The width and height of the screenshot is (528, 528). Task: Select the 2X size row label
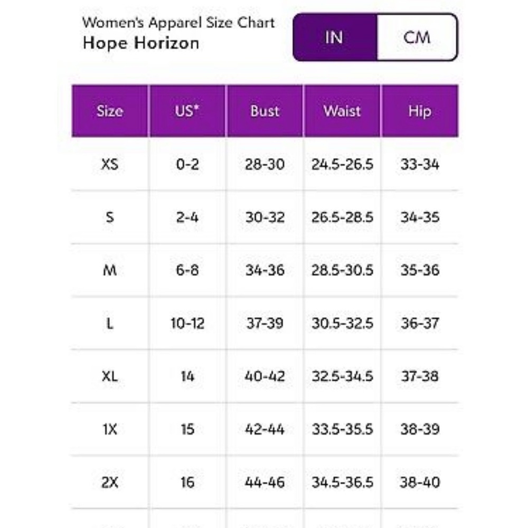pyautogui.click(x=110, y=482)
